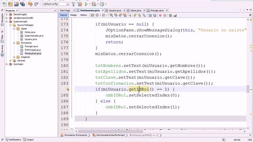Close the frmUsuarios.java tab
Viewport: 253px width, 142px height.
(x=103, y=10)
